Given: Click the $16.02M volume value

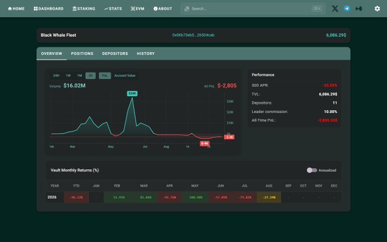Looking at the screenshot, I should coord(75,85).
